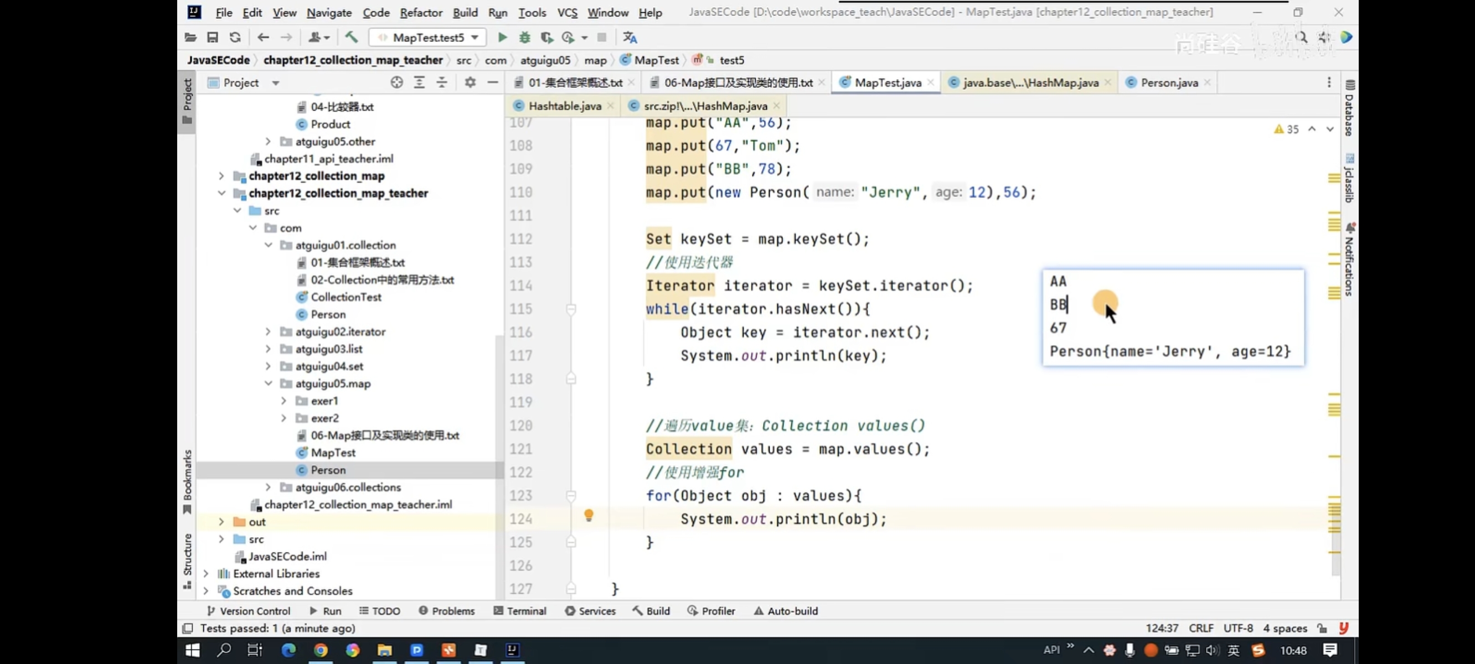Viewport: 1475px width, 664px height.
Task: Click the Problems tool window button
Action: click(x=447, y=611)
